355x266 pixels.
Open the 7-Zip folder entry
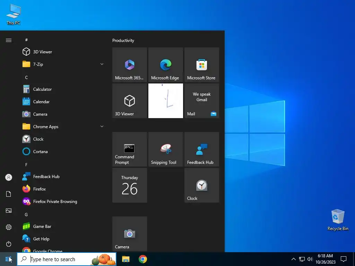point(63,64)
